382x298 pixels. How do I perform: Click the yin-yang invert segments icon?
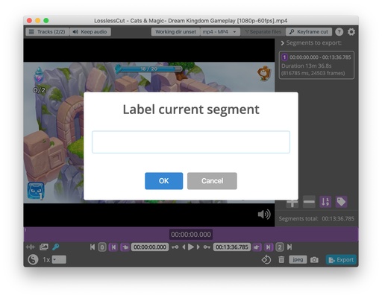33,260
